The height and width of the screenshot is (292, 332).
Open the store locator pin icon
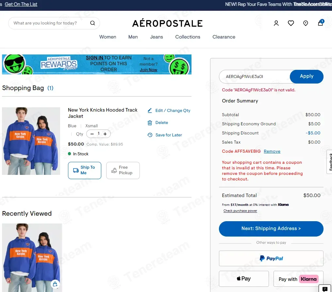(x=306, y=23)
